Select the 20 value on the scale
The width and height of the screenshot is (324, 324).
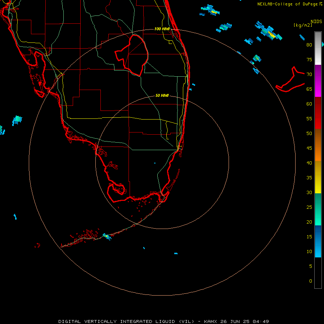[309, 222]
